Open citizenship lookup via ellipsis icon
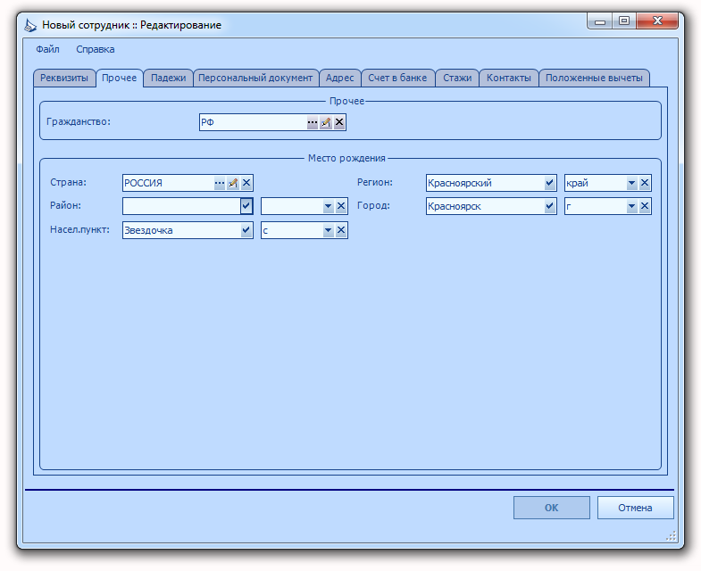This screenshot has width=701, height=571. 312,122
